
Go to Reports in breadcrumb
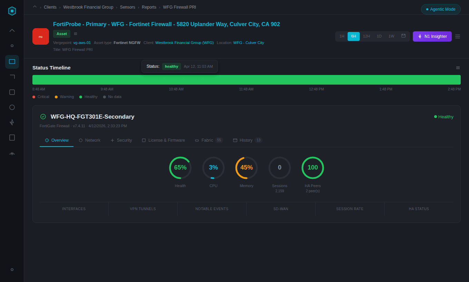pyautogui.click(x=149, y=7)
